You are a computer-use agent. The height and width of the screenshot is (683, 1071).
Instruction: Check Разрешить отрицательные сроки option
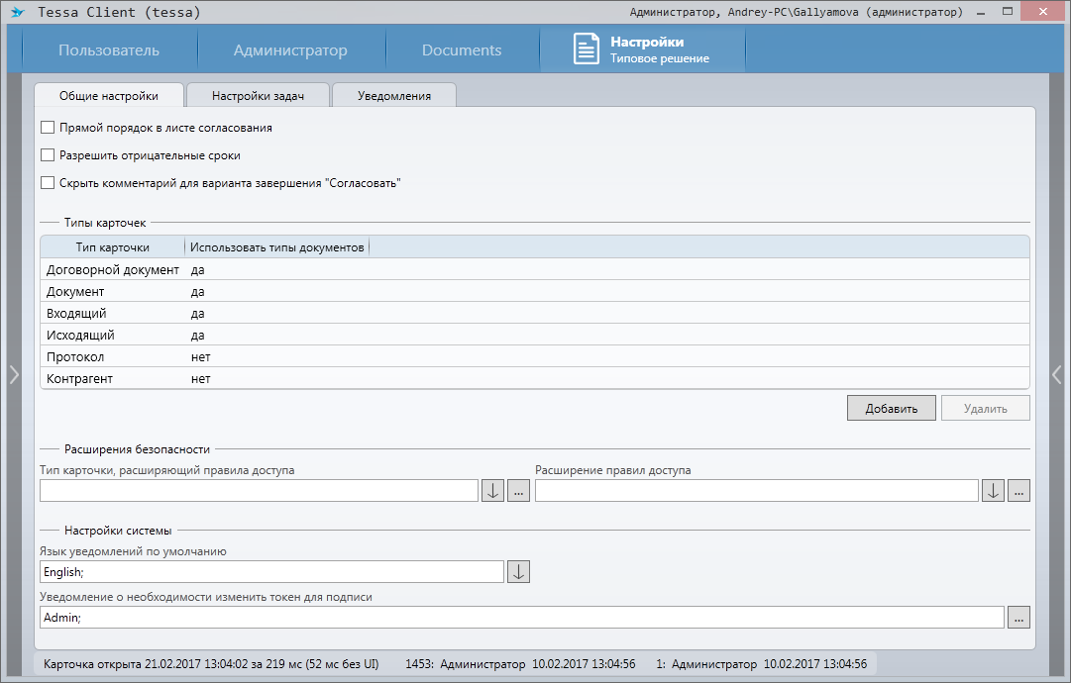(x=48, y=155)
